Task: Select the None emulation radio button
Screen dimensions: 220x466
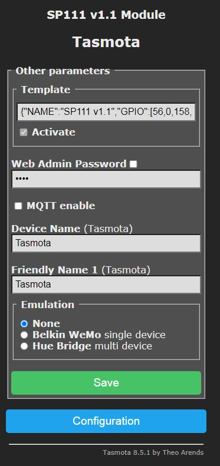Action: point(24,323)
